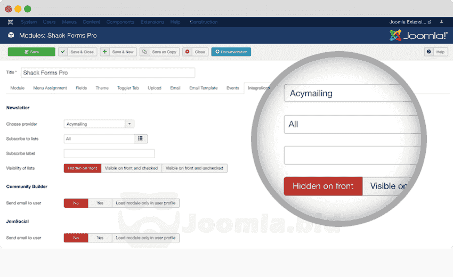The image size is (453, 277).
Task: Open the user account icon menu
Action: (x=441, y=22)
